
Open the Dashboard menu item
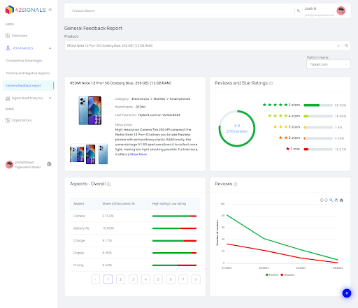tap(20, 36)
